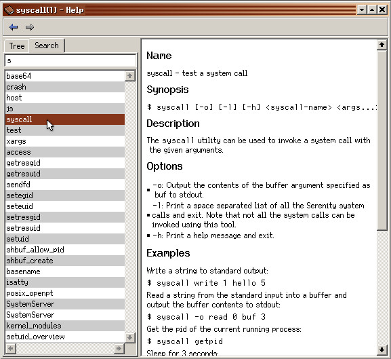Open the test entry

65,130
